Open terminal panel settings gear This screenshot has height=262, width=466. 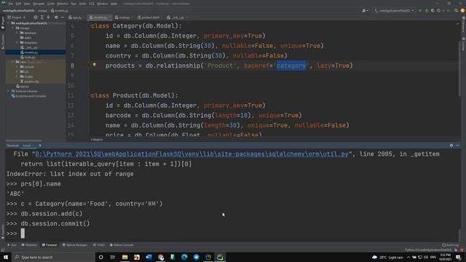pos(451,146)
